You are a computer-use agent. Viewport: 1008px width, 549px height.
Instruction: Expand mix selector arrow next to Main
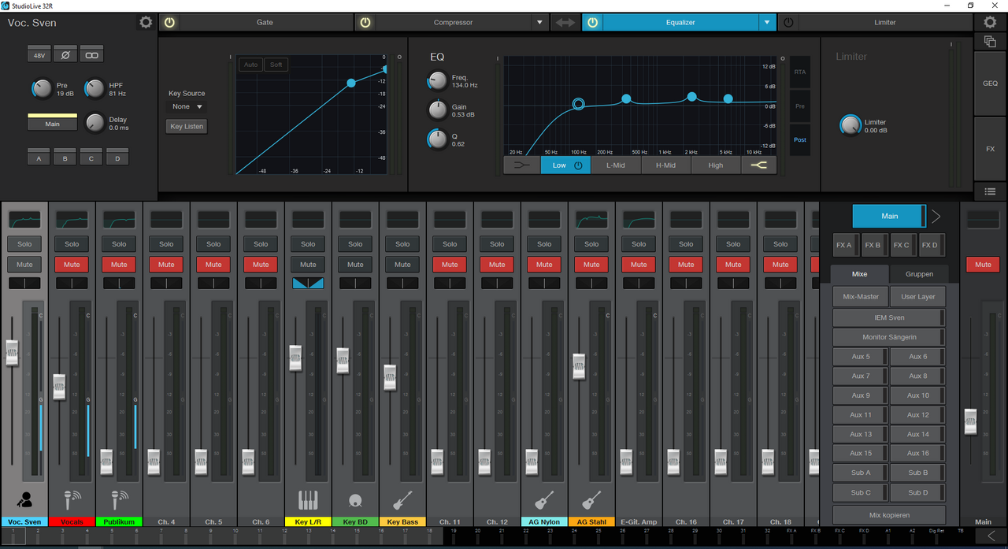click(x=936, y=216)
